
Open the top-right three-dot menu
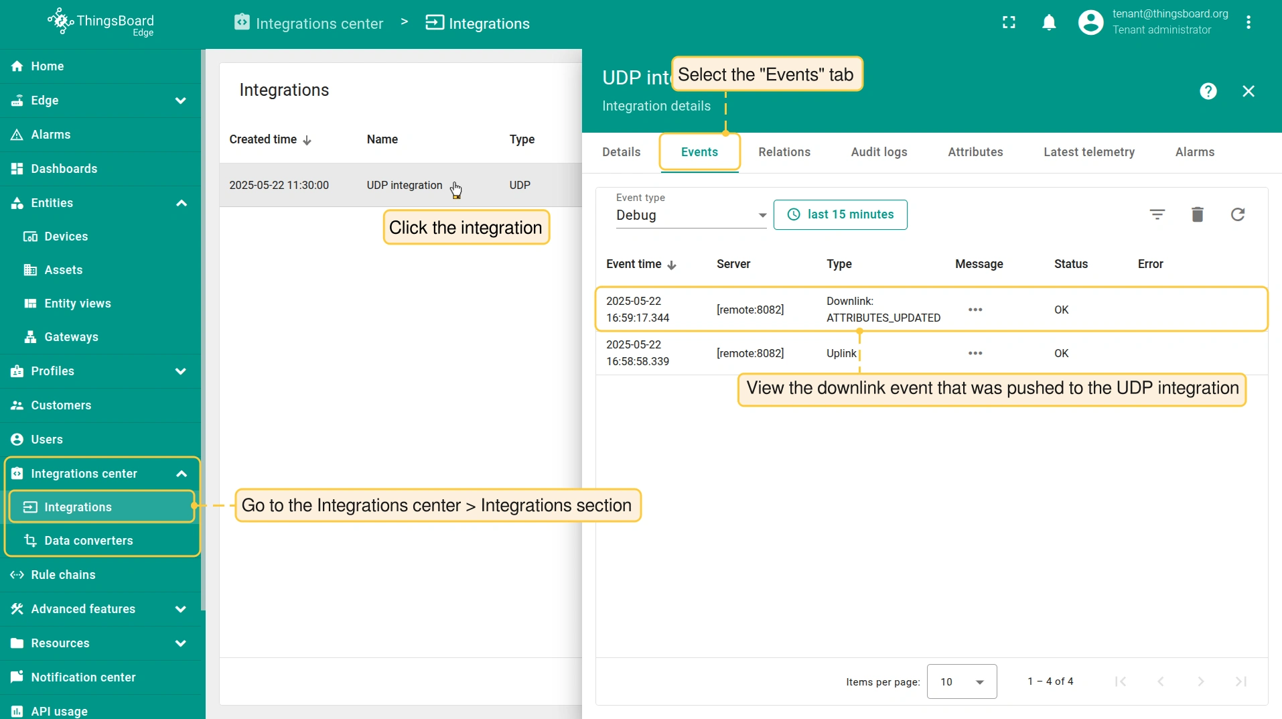coord(1248,23)
